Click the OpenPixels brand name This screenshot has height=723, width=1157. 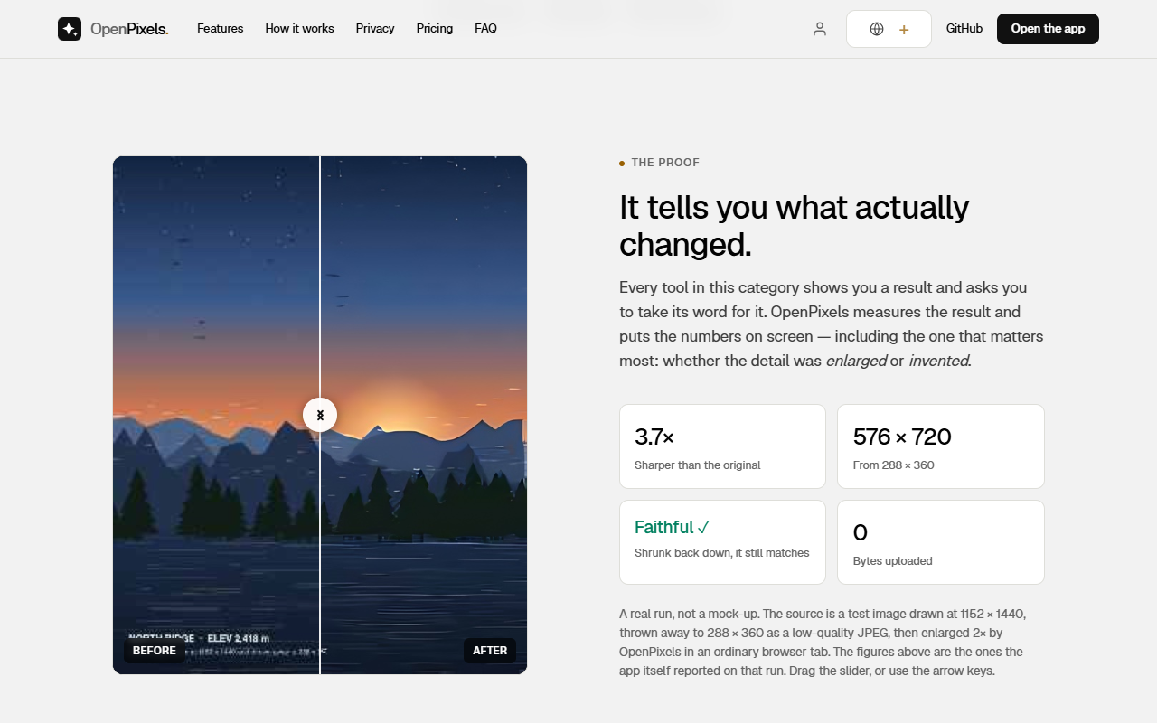click(129, 29)
